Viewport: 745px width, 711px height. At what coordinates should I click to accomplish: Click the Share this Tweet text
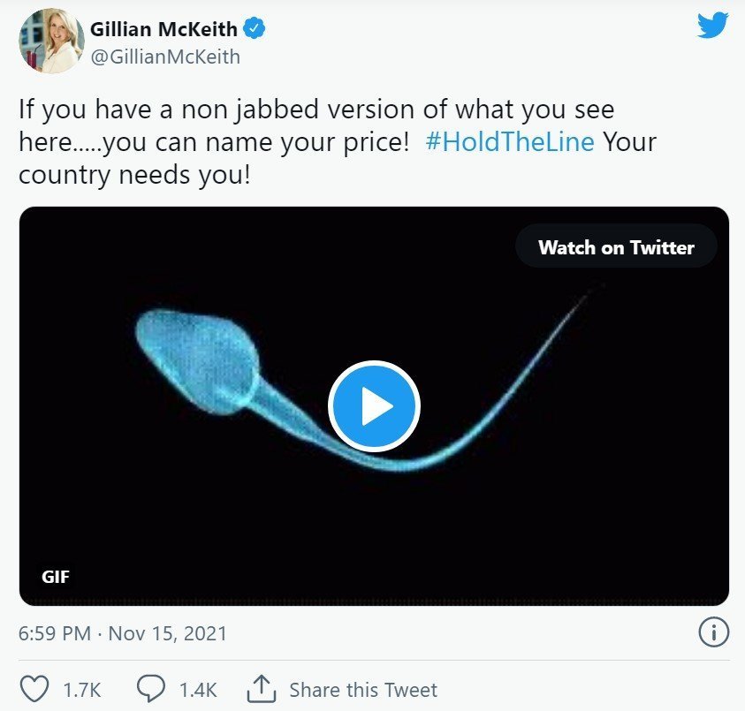coord(363,690)
